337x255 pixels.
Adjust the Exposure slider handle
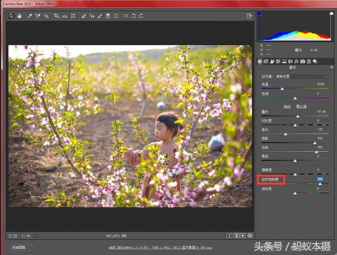click(298, 117)
